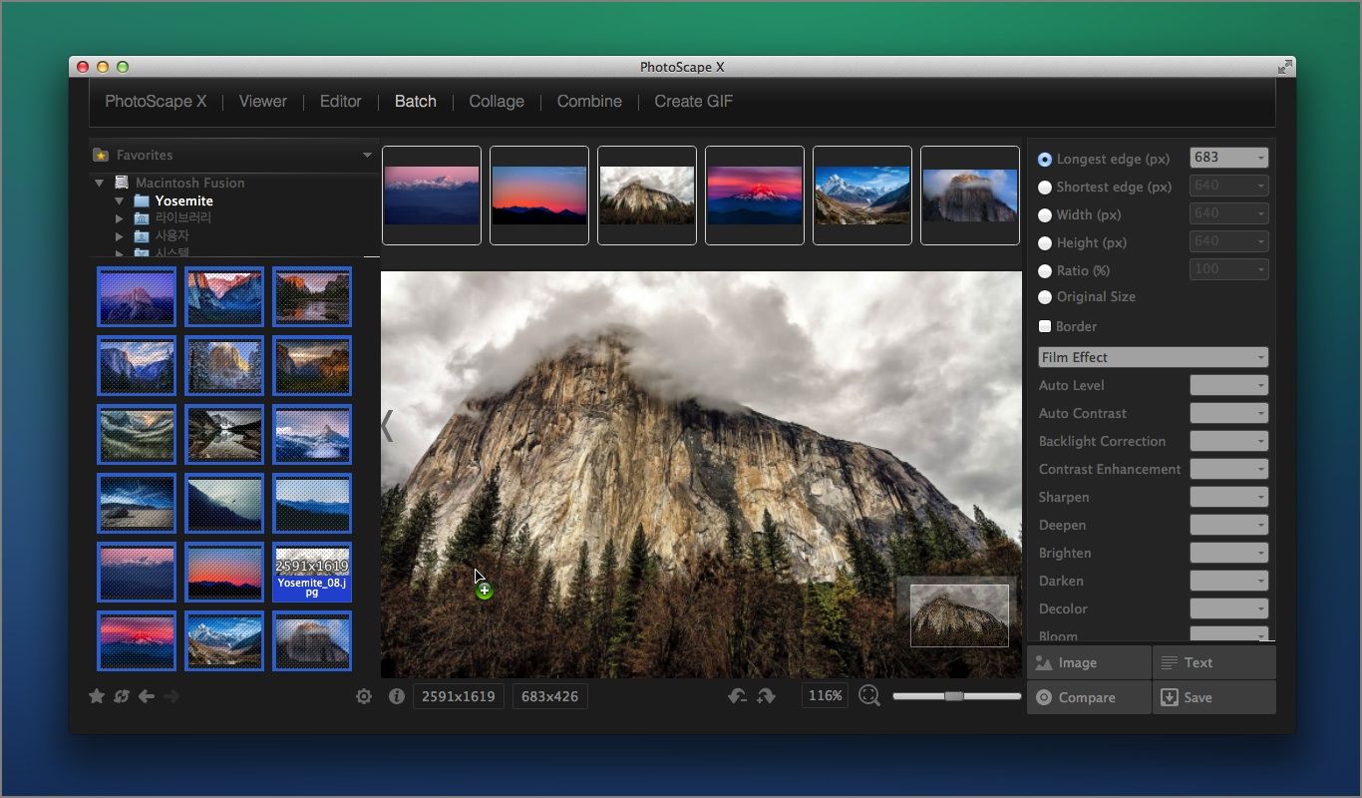The image size is (1362, 798).
Task: Select the Height (px) radio button
Action: point(1045,242)
